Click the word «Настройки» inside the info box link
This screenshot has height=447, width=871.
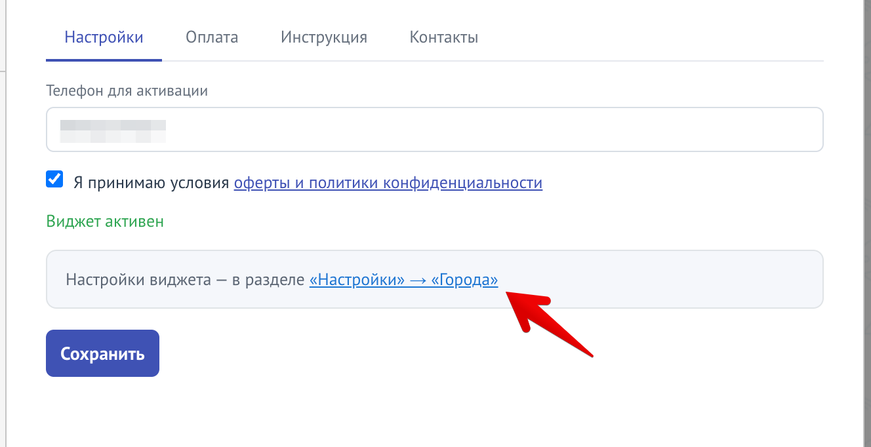click(x=357, y=281)
